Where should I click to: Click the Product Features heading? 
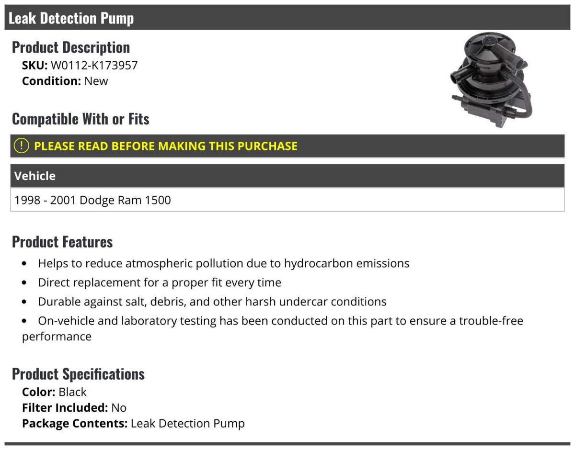pyautogui.click(x=62, y=242)
